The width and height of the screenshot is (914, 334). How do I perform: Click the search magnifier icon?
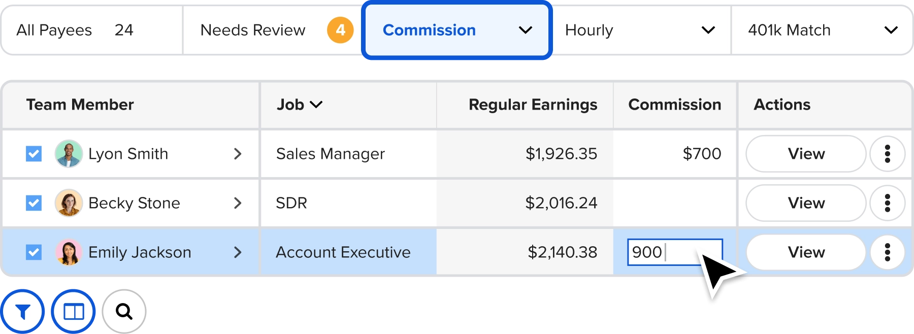click(x=124, y=311)
